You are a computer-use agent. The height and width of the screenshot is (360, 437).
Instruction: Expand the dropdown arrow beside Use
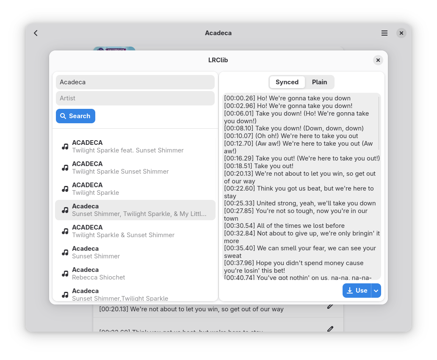point(376,291)
